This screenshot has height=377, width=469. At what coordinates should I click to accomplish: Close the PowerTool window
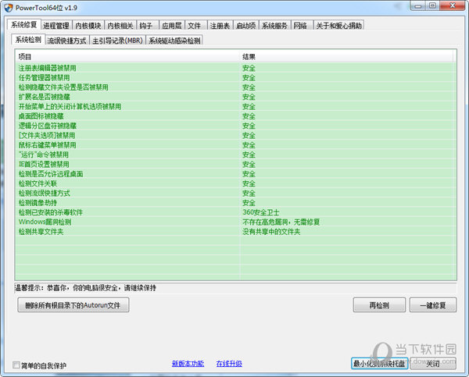453,6
